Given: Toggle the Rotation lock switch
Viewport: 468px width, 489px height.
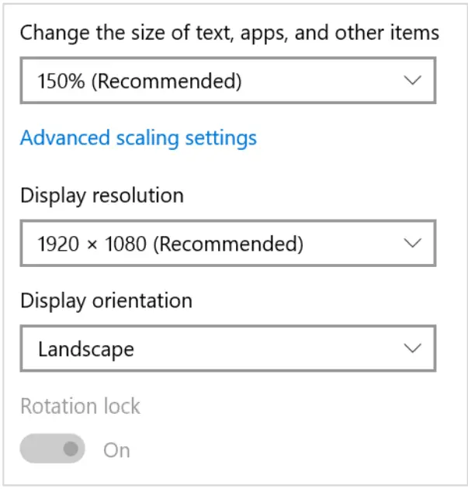Looking at the screenshot, I should (x=52, y=449).
